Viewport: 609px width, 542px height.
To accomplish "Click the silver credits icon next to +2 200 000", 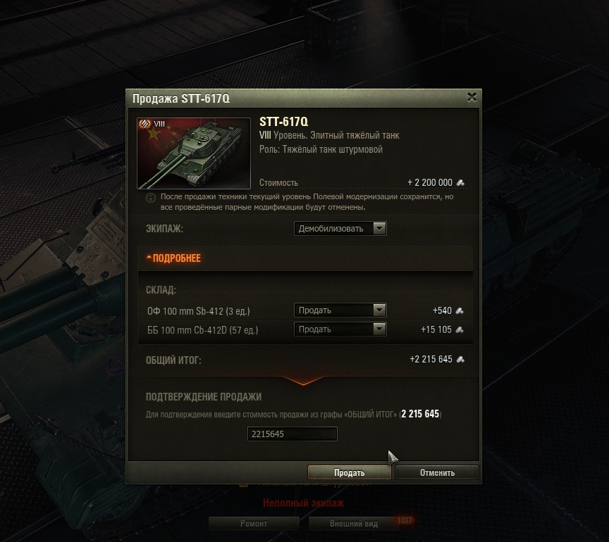I will coord(460,182).
